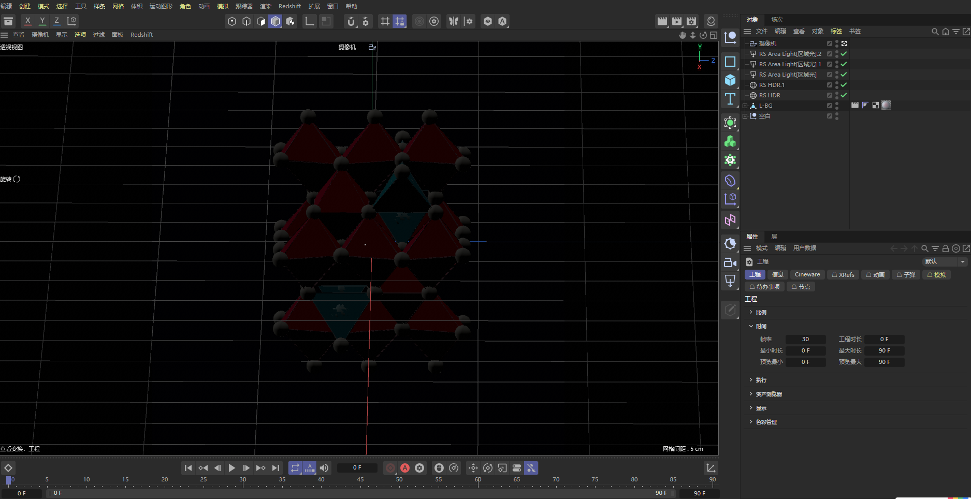The width and height of the screenshot is (971, 499).
Task: Click the Light object tool in the side palette
Action: point(730,281)
